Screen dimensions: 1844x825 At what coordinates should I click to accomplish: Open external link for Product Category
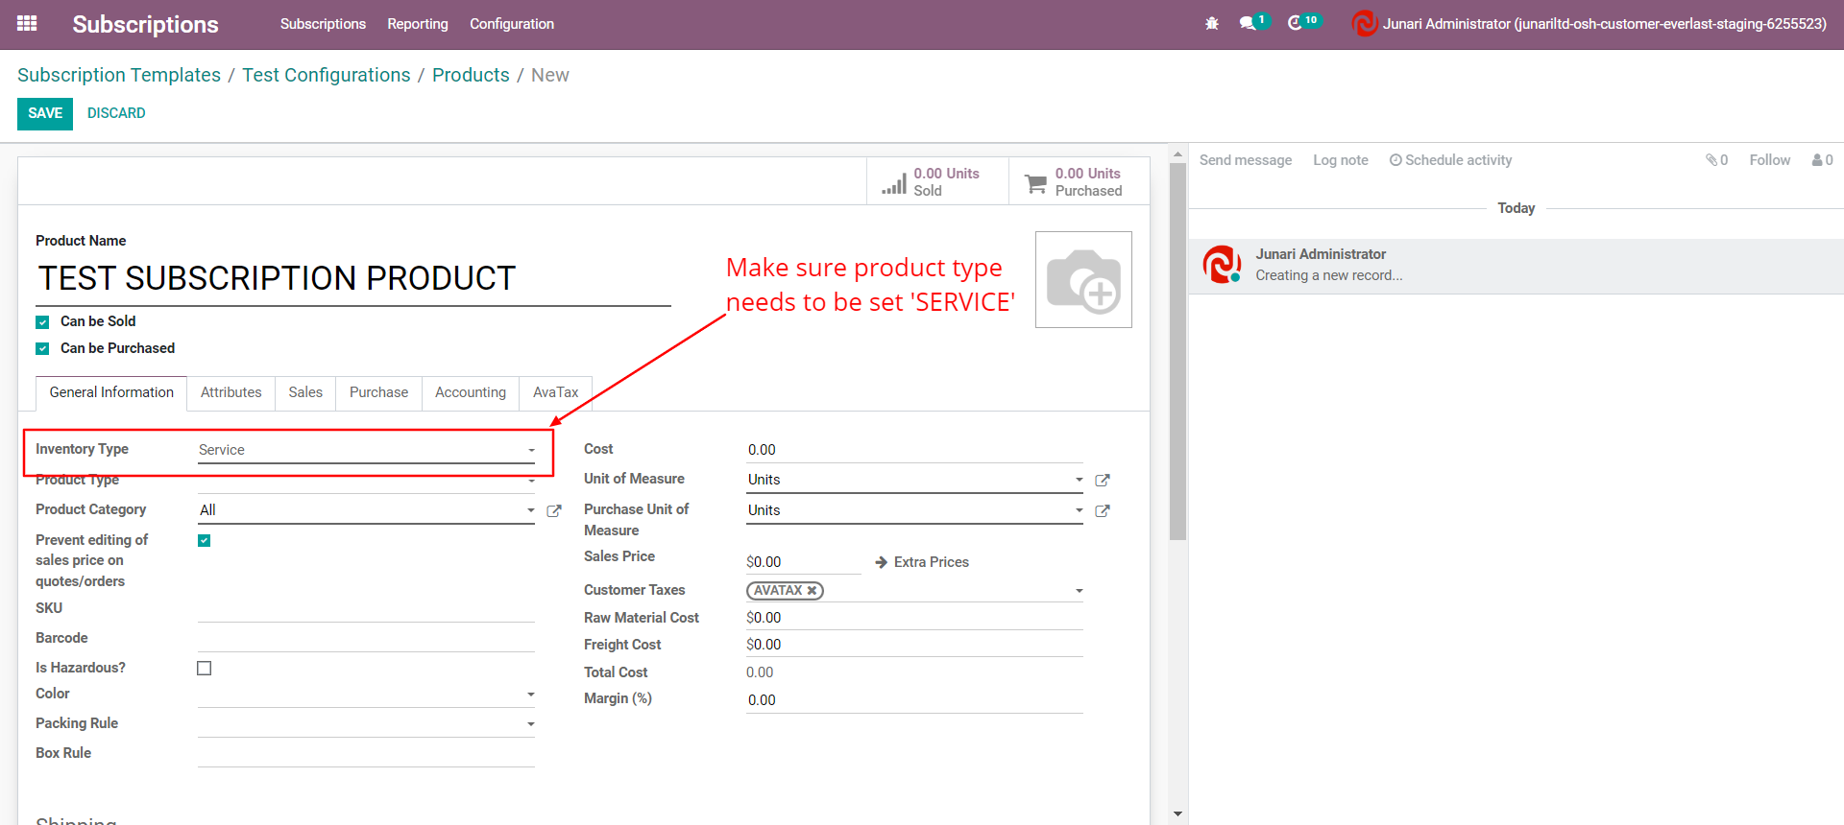[x=554, y=511]
